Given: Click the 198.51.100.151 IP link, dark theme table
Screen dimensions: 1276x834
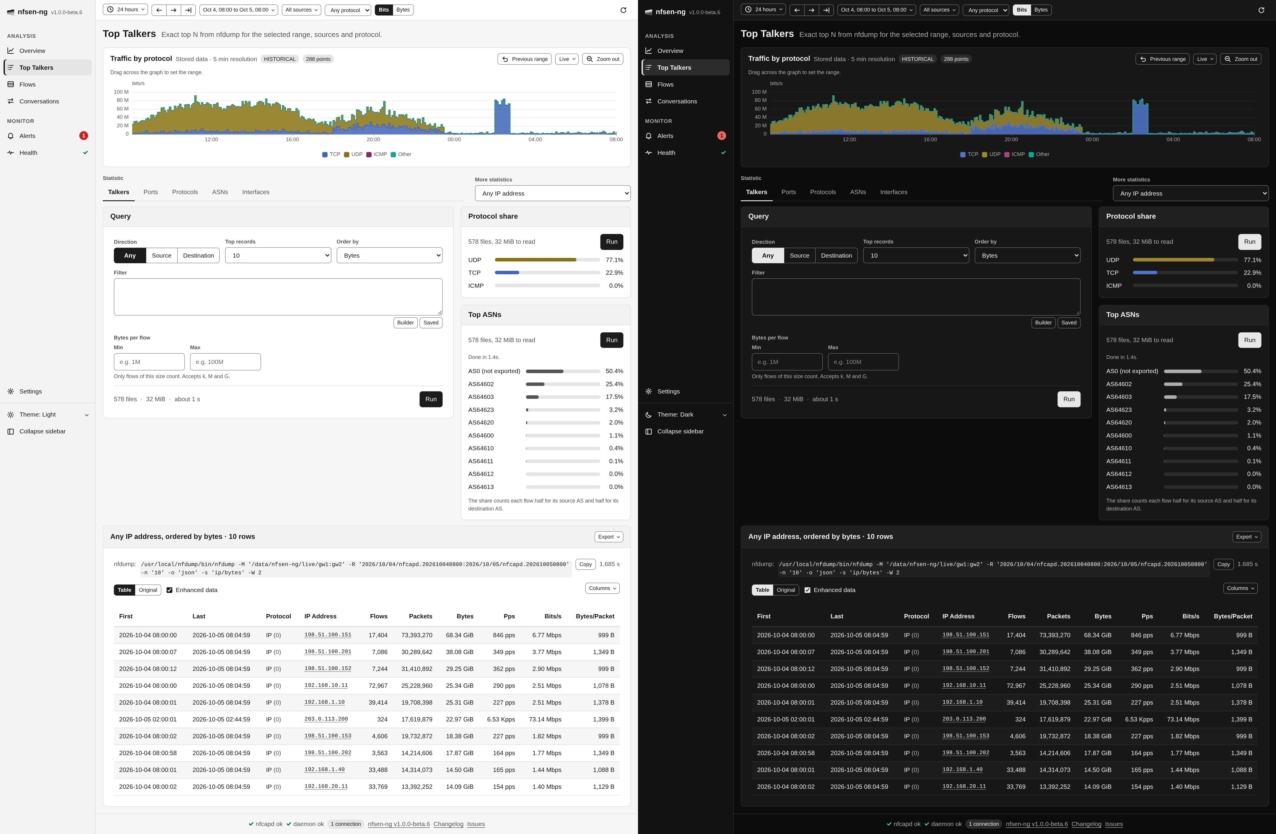Looking at the screenshot, I should [x=966, y=635].
